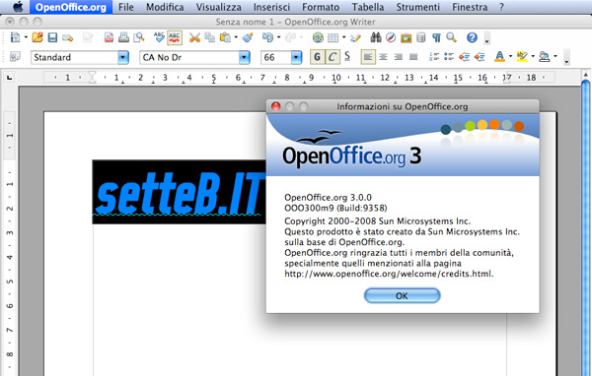Expand Background Color palette arrow
The height and width of the screenshot is (376, 592).
pos(555,57)
